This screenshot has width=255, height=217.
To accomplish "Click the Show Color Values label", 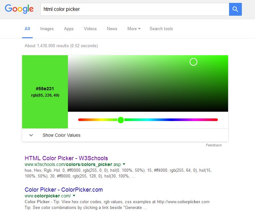I will (62, 135).
